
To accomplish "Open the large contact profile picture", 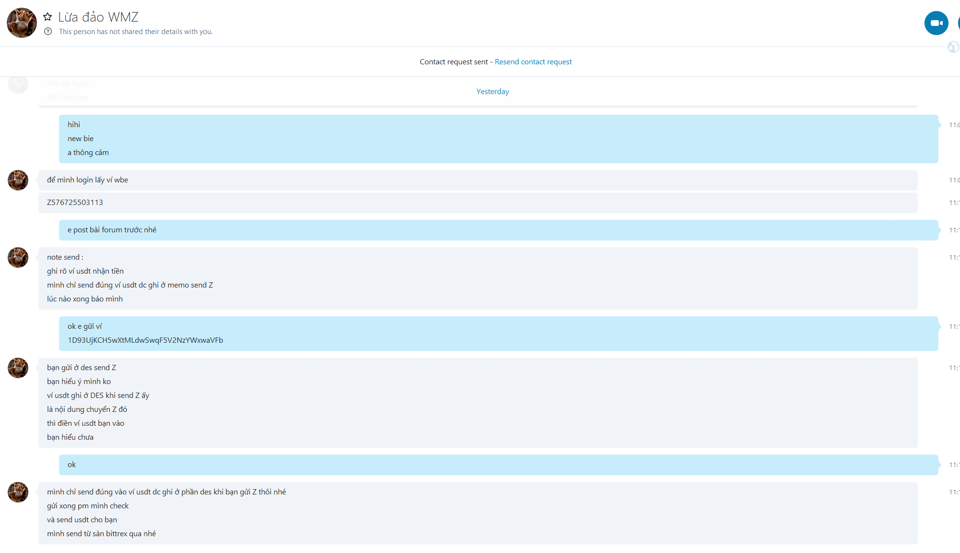I will click(22, 23).
